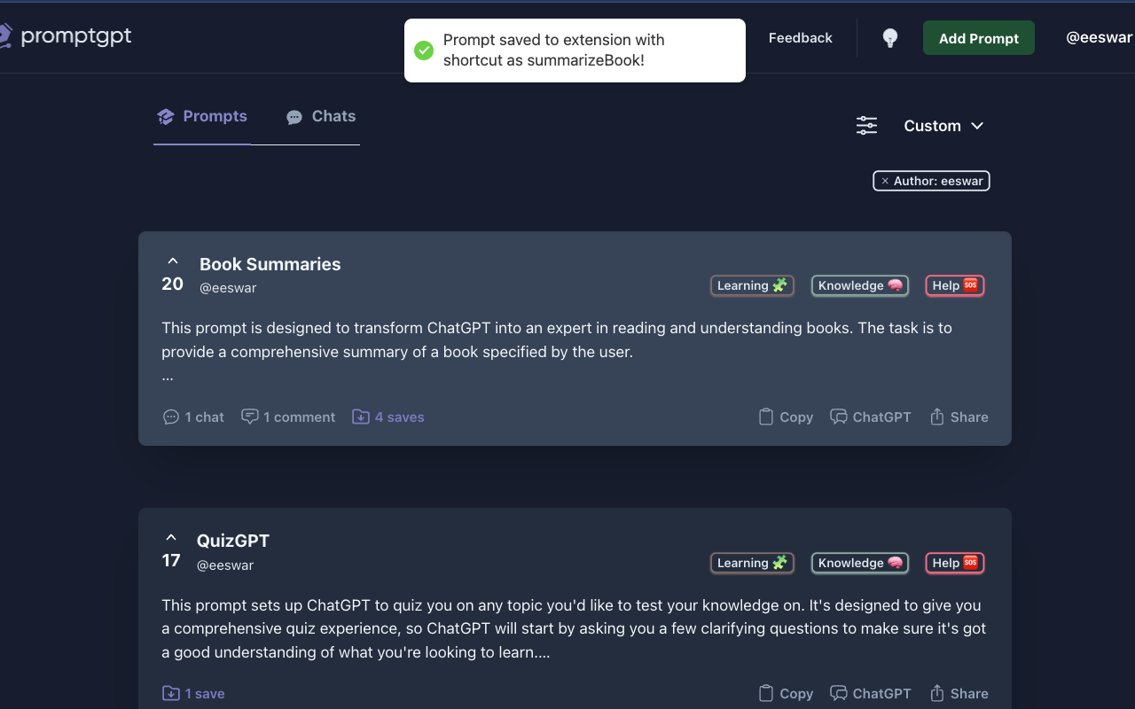Open the @eeswar account menu
Viewport: 1135px width, 709px height.
pos(1100,38)
